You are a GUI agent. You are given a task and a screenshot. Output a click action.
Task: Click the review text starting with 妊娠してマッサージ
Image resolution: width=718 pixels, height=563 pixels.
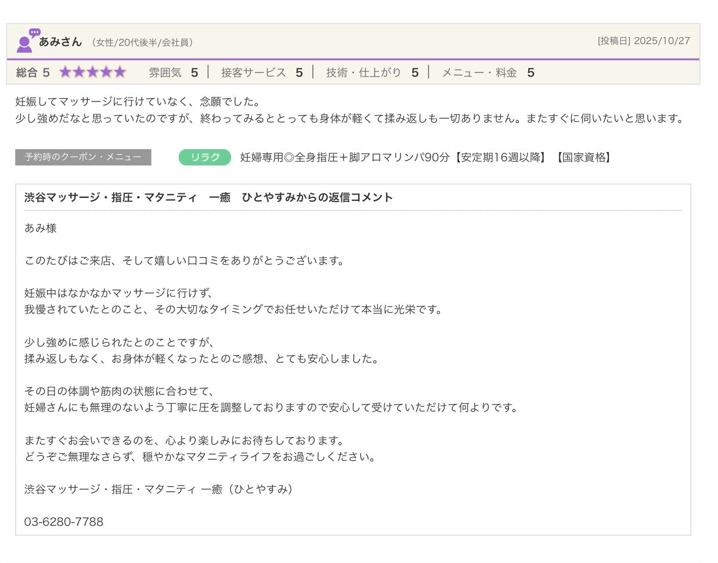pos(138,102)
